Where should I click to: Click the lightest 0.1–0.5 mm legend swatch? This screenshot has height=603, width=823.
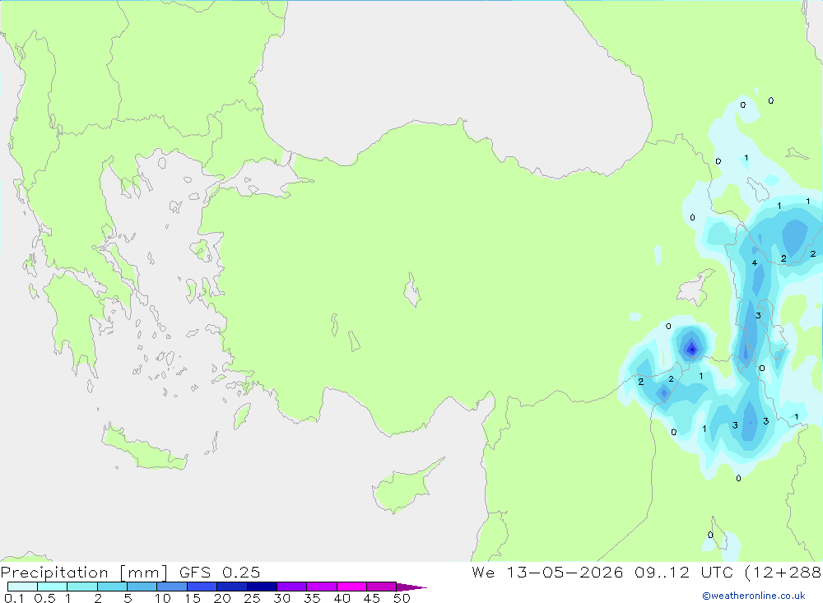[x=22, y=587]
